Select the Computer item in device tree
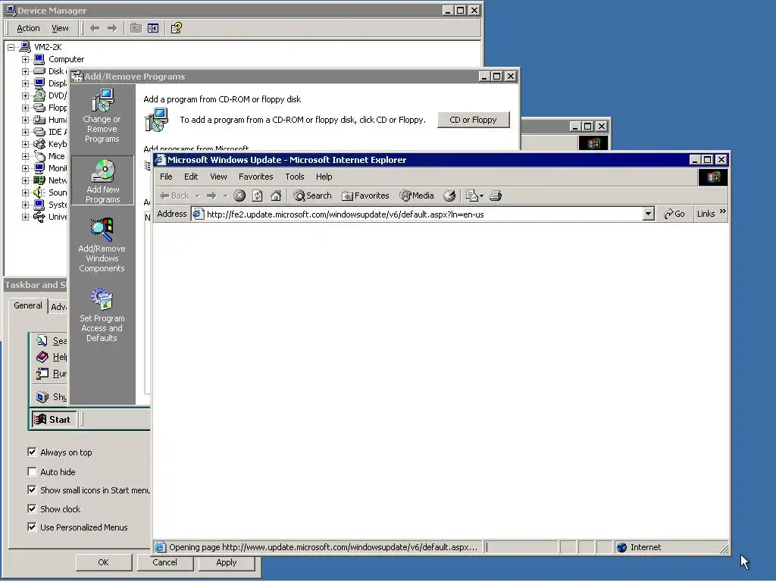This screenshot has height=582, width=776. [x=67, y=59]
